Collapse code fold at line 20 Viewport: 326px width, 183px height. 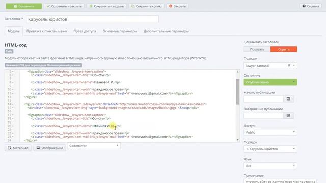click(13, 126)
